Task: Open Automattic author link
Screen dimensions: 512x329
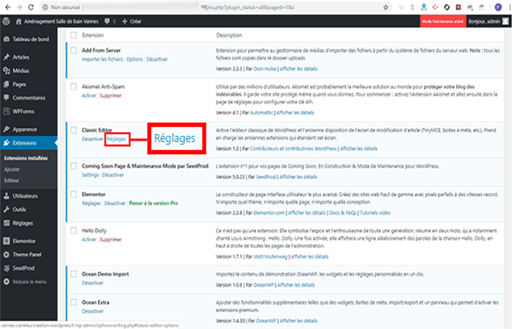Action: click(261, 113)
